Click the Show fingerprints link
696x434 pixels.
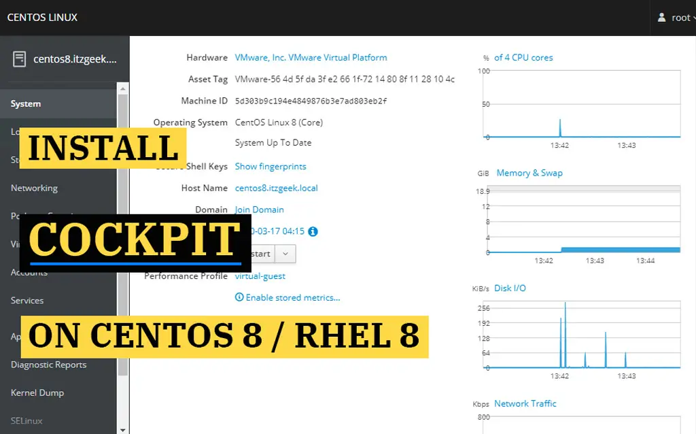(269, 166)
